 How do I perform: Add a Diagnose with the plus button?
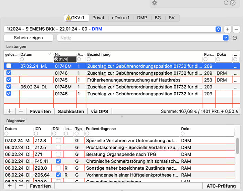[x=10, y=185]
